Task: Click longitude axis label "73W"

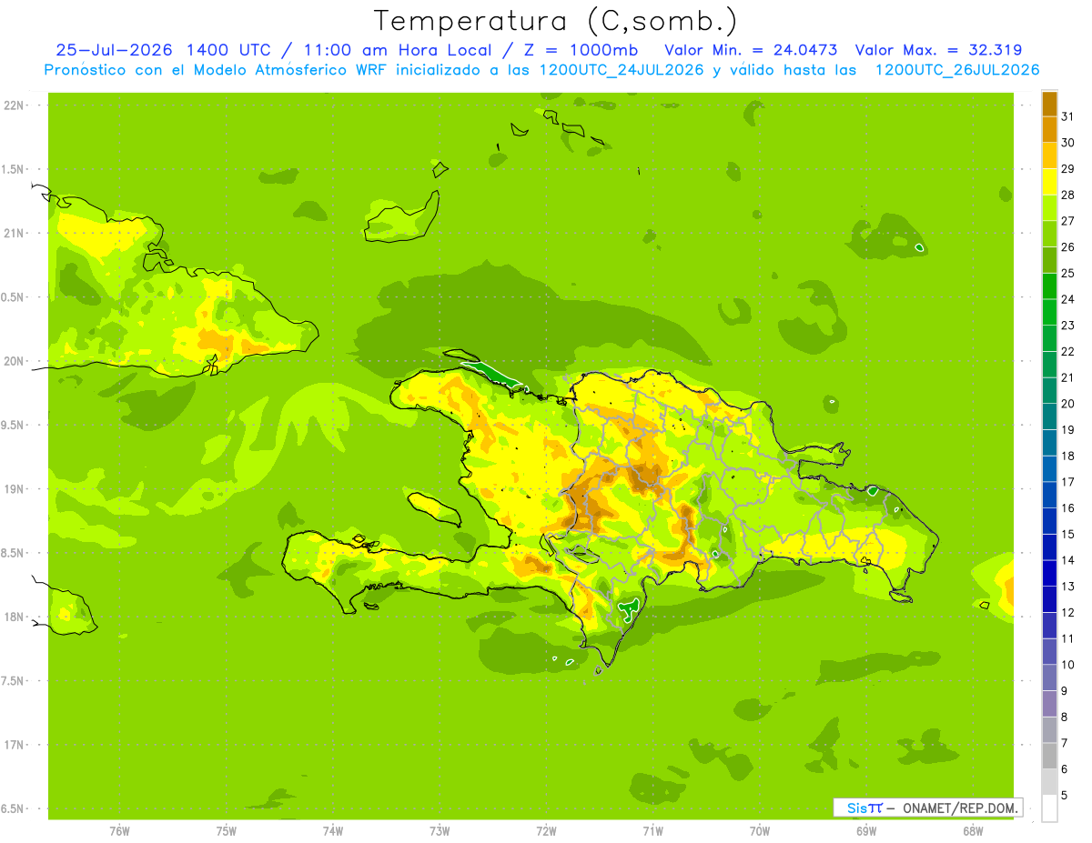Action: (x=440, y=831)
